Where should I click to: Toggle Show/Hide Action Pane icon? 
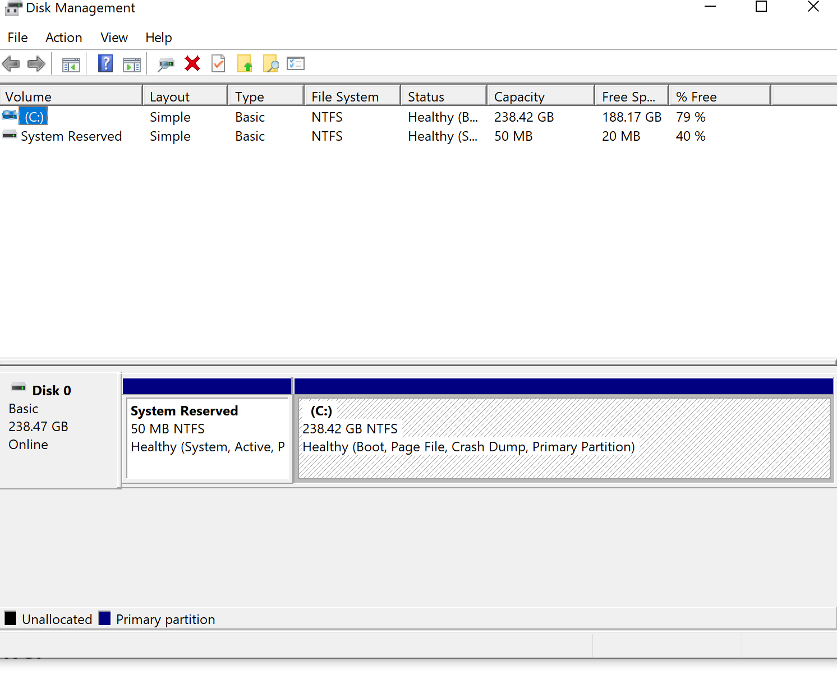[x=132, y=64]
